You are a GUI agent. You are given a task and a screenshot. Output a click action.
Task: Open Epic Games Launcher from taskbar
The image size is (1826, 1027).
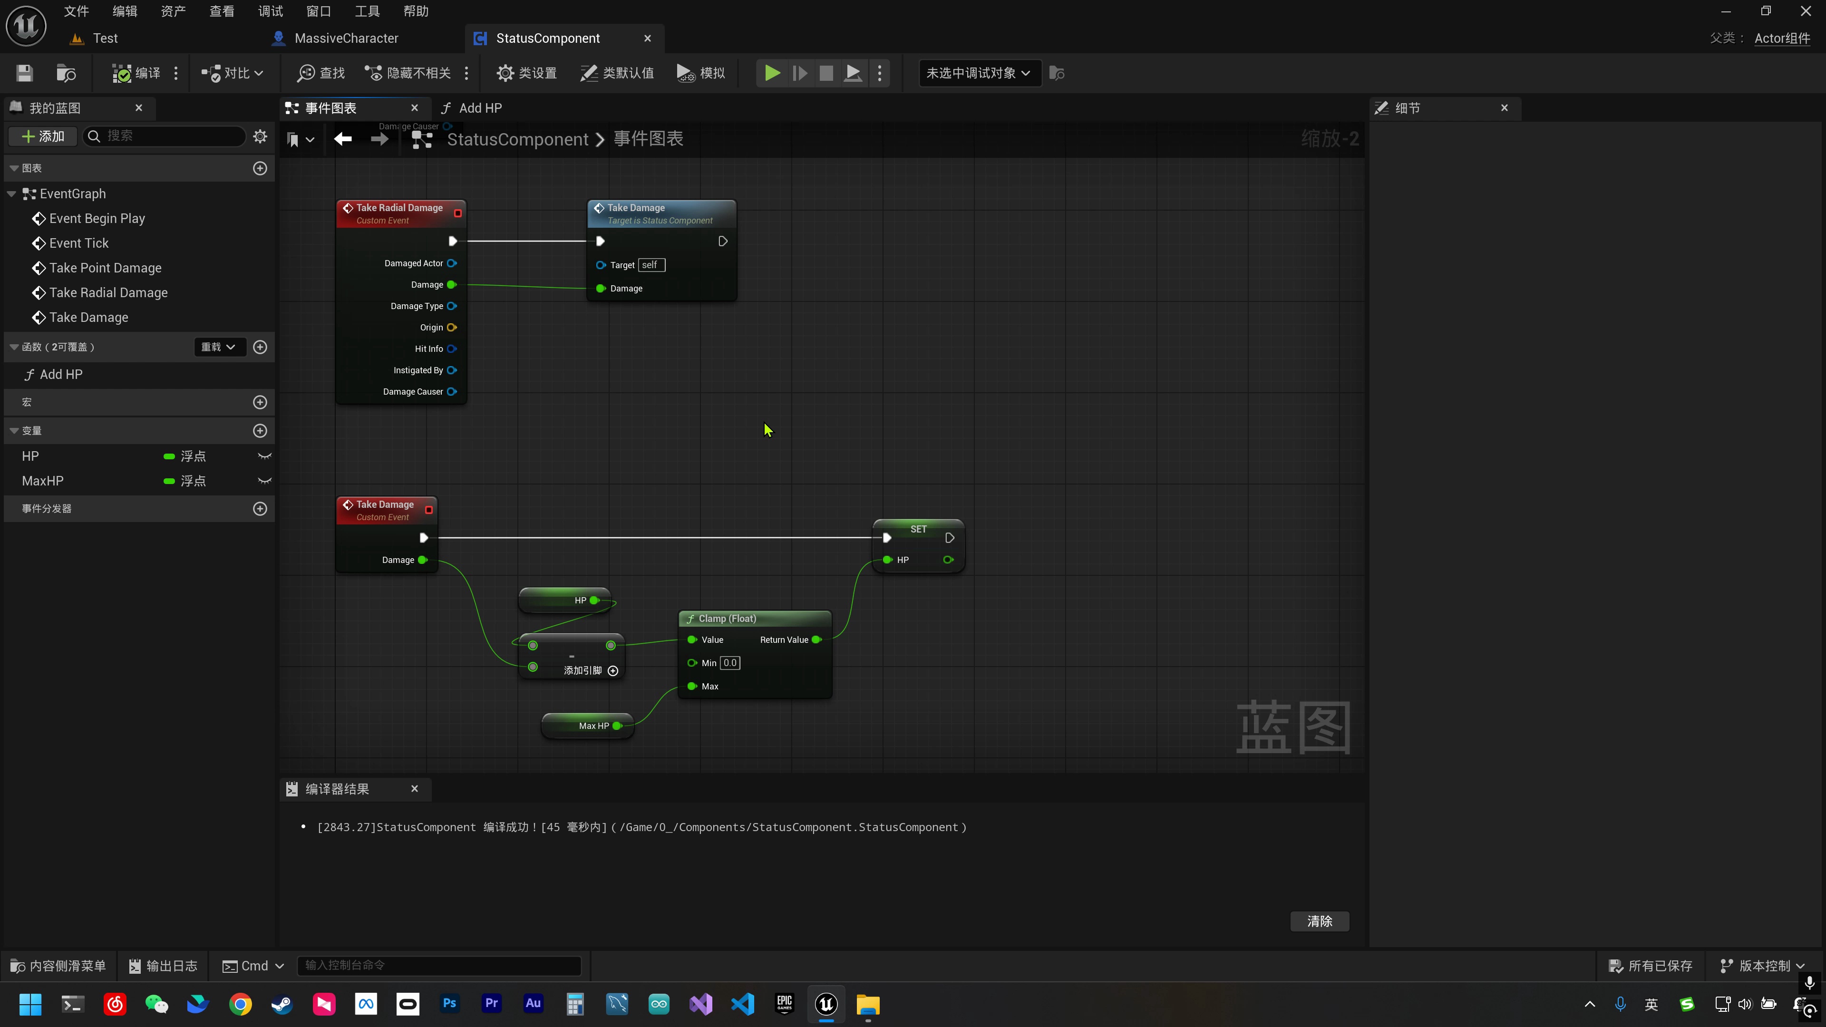click(x=785, y=1004)
